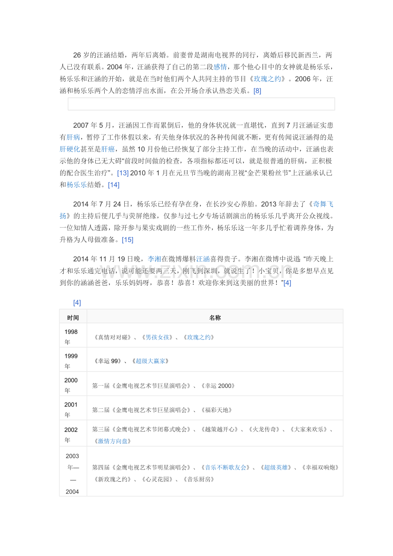Open reference [15]
Image resolution: width=393 pixels, height=556 pixels.
click(x=127, y=240)
